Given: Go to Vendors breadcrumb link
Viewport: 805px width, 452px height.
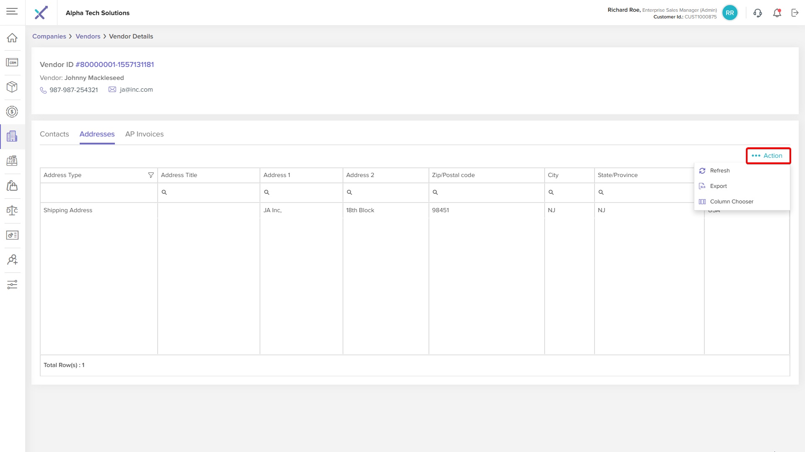Looking at the screenshot, I should (88, 36).
